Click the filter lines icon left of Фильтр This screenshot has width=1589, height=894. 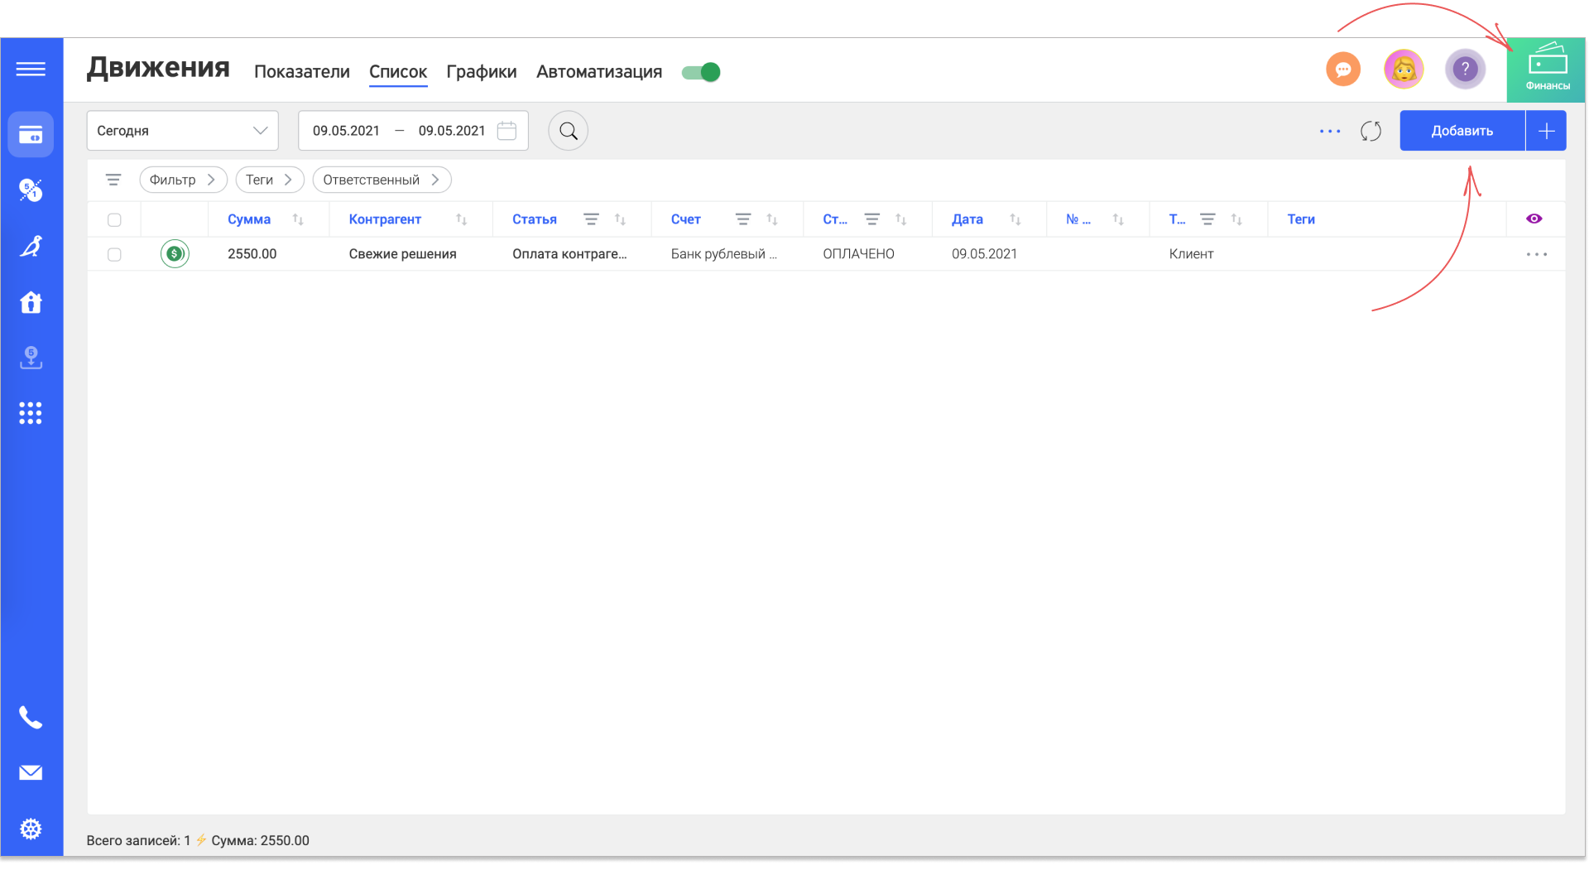click(x=113, y=180)
